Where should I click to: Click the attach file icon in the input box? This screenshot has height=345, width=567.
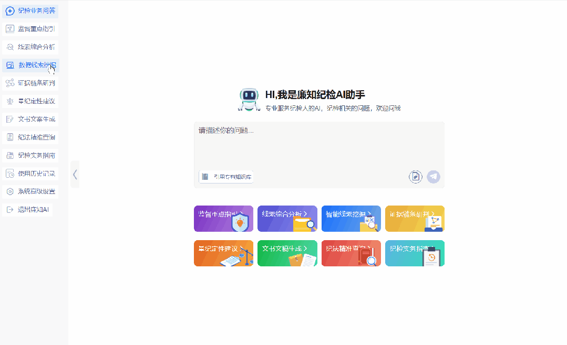pos(416,177)
